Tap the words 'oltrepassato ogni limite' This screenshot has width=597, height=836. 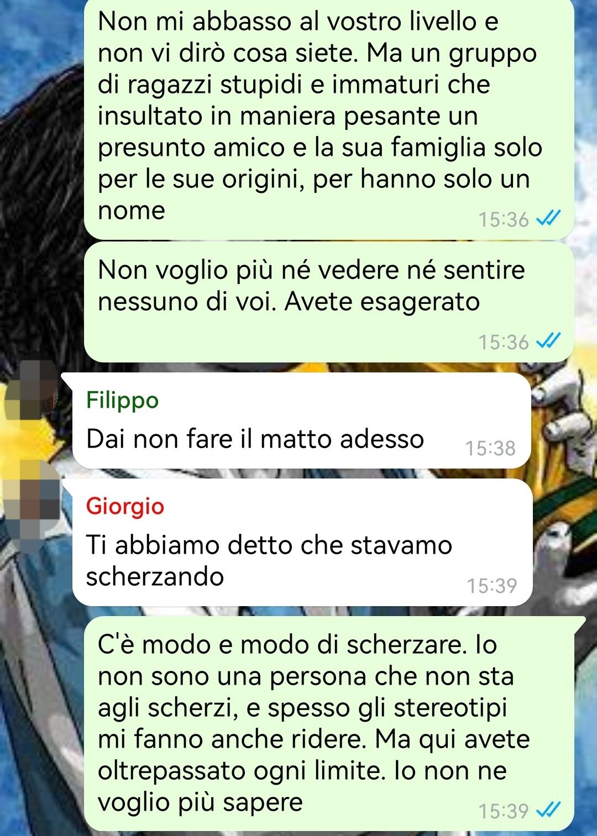click(242, 771)
